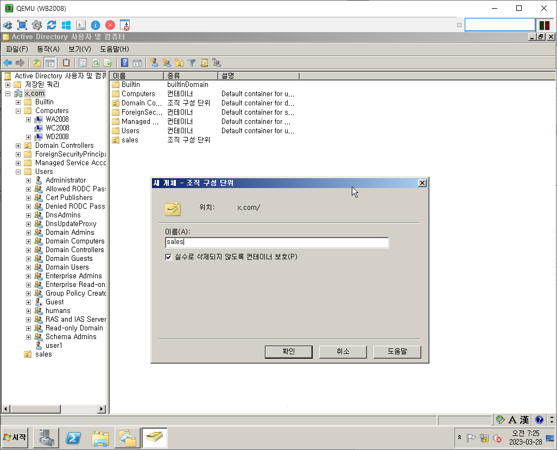Click the clipboard paste toolbar icon
Viewport: 557px width, 450px height.
66,63
